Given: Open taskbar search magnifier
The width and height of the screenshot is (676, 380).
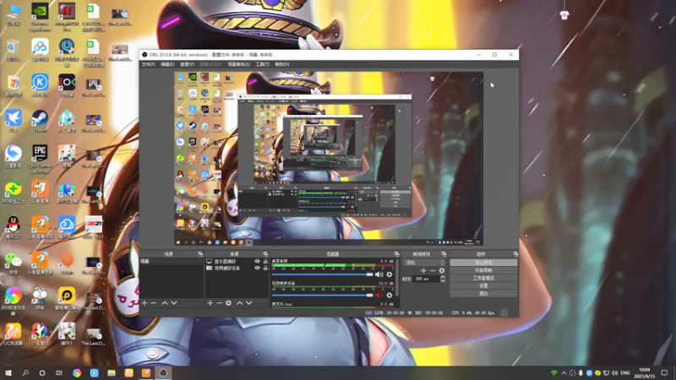Looking at the screenshot, I should 25,372.
